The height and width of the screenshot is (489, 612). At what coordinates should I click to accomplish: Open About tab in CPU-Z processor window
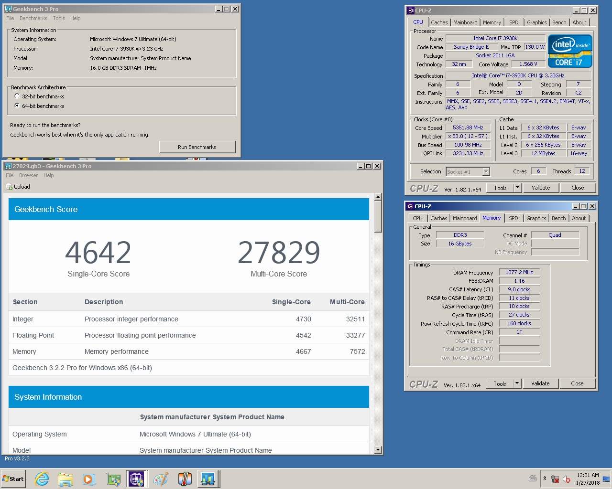[579, 22]
